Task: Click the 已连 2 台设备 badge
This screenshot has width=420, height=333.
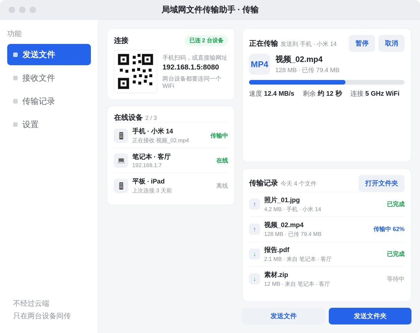Action: [x=206, y=40]
